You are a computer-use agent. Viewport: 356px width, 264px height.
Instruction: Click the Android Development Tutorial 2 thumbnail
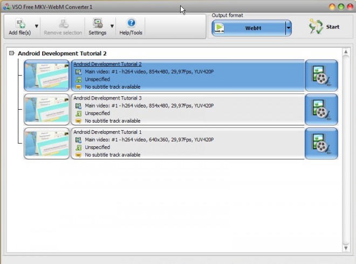pos(47,75)
